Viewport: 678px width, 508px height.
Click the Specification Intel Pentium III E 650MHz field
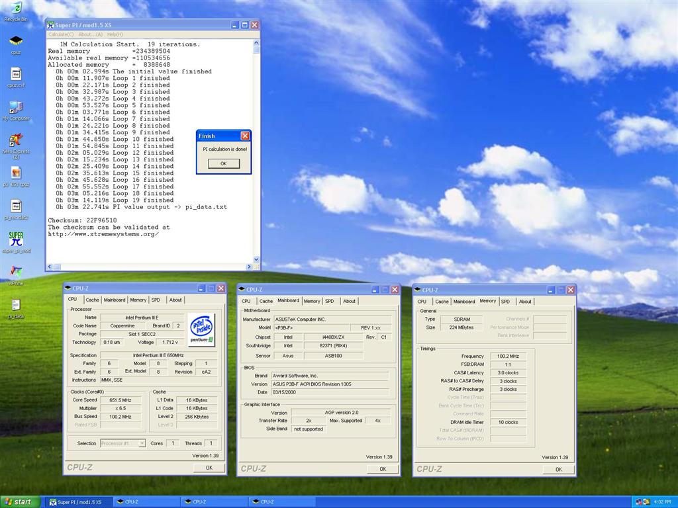click(158, 355)
